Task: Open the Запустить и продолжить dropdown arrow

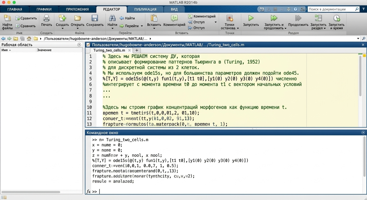Action: [x=285, y=28]
